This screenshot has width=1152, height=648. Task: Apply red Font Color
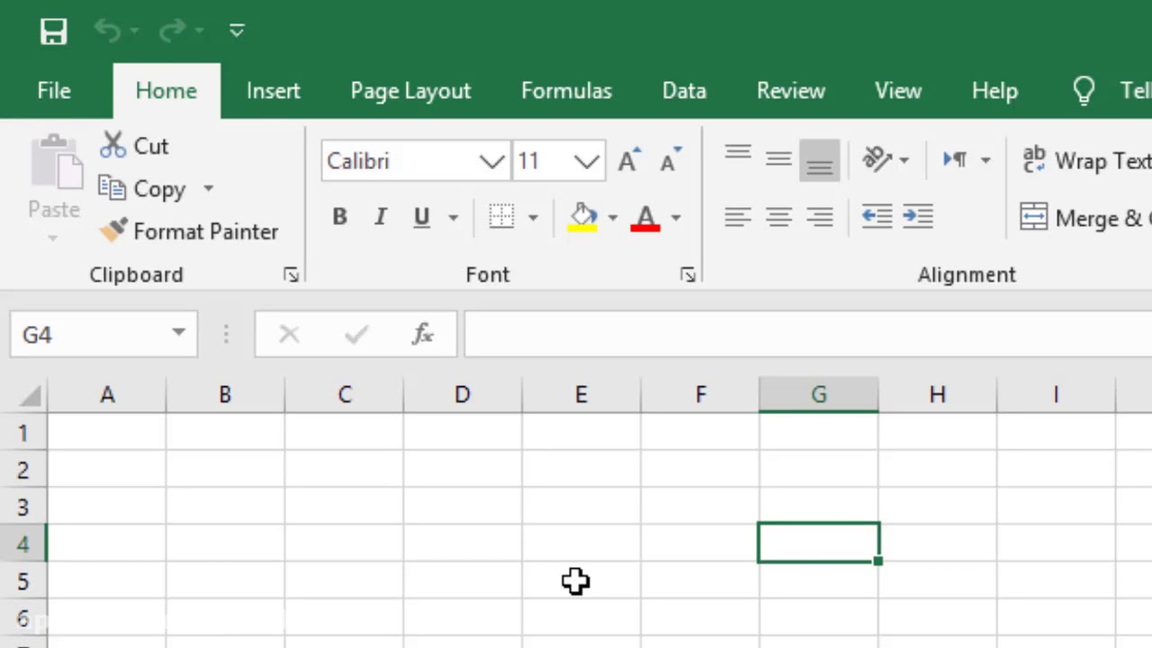(645, 217)
